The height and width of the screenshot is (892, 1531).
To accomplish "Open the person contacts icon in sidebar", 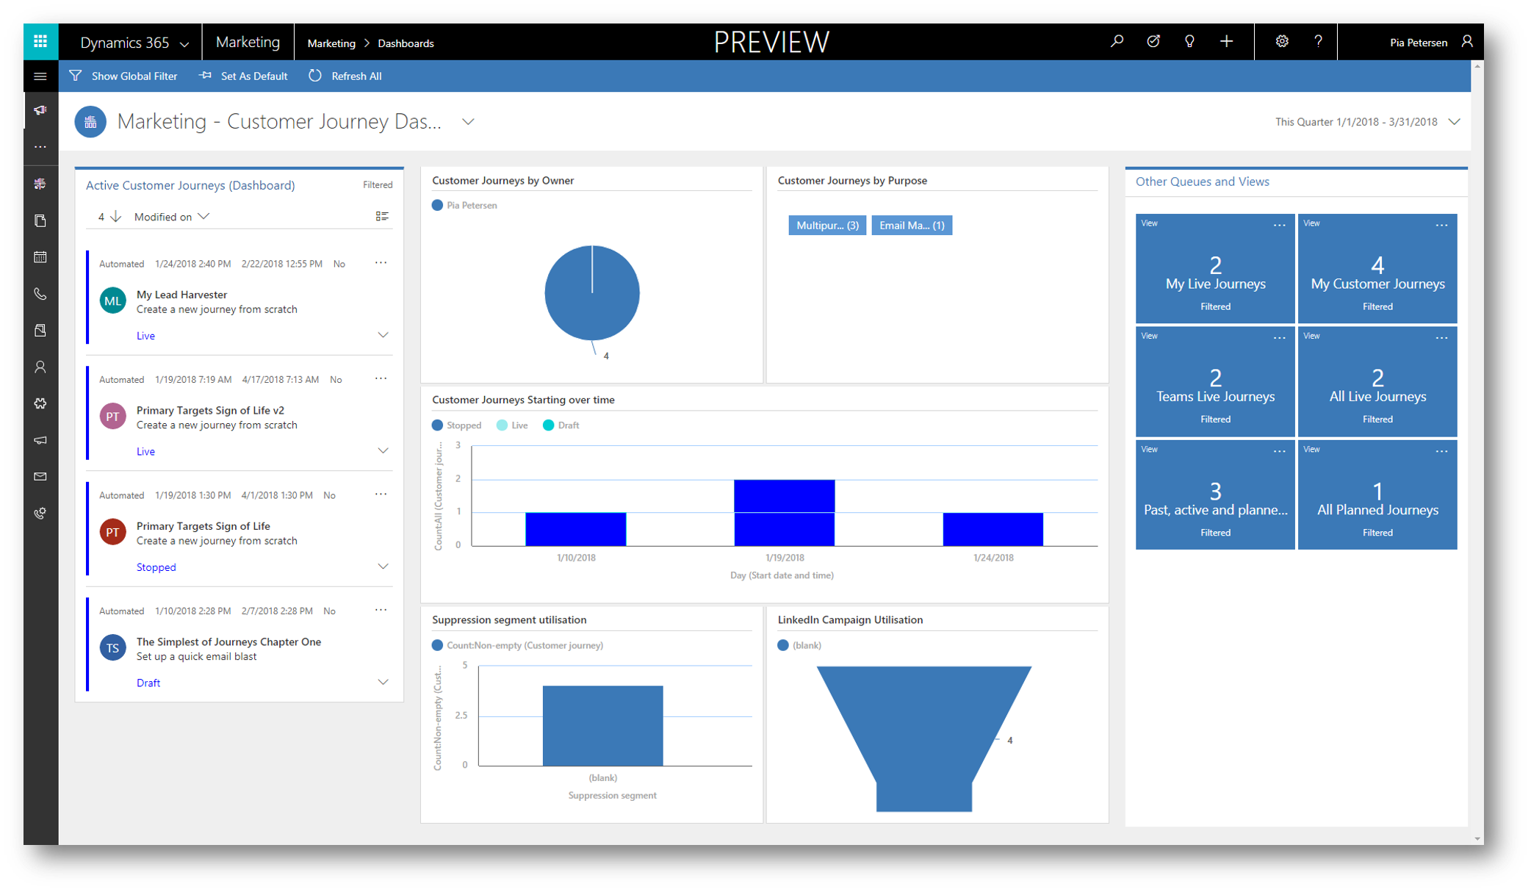I will coord(40,367).
